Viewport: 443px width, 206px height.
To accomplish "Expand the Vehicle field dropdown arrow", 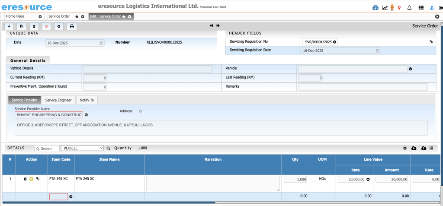I will (410, 69).
